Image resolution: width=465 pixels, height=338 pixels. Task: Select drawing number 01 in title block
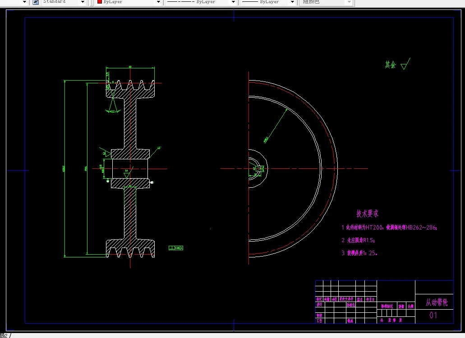pos(433,315)
